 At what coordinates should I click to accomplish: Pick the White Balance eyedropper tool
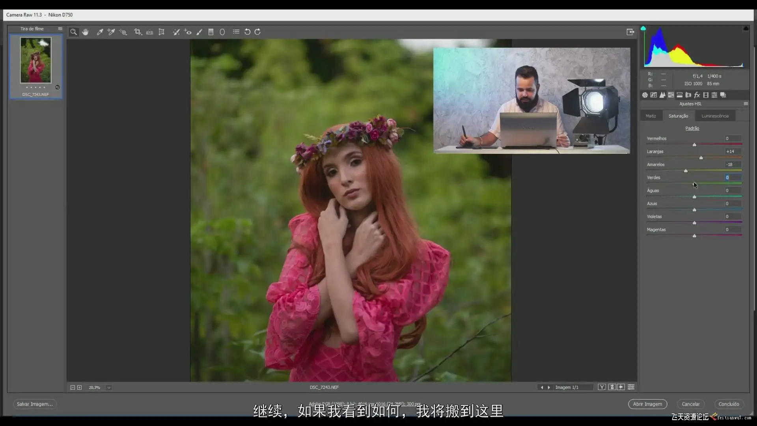(100, 32)
